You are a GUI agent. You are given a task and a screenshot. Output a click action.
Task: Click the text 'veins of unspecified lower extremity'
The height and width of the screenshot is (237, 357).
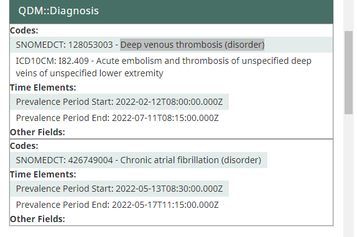click(x=90, y=73)
